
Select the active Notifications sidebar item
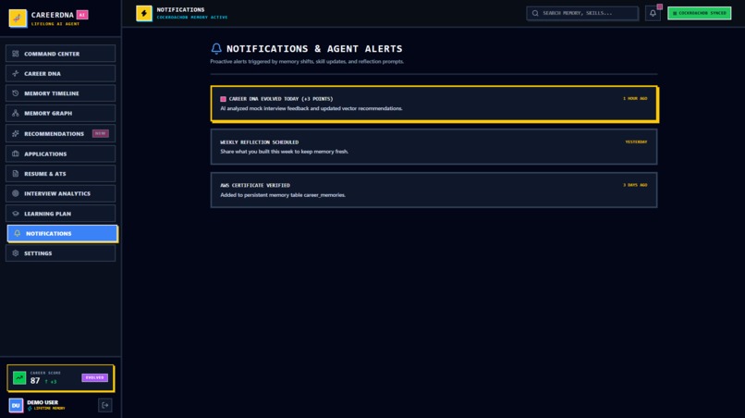pos(62,233)
